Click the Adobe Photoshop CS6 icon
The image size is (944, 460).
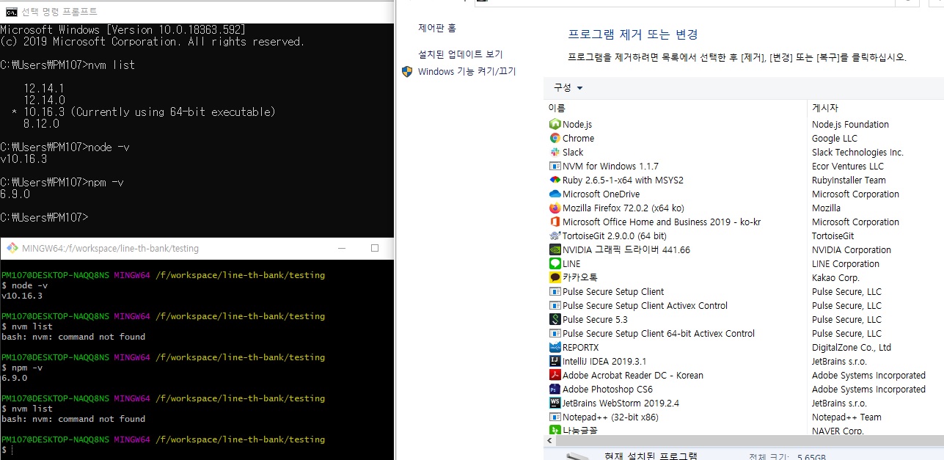click(x=555, y=390)
